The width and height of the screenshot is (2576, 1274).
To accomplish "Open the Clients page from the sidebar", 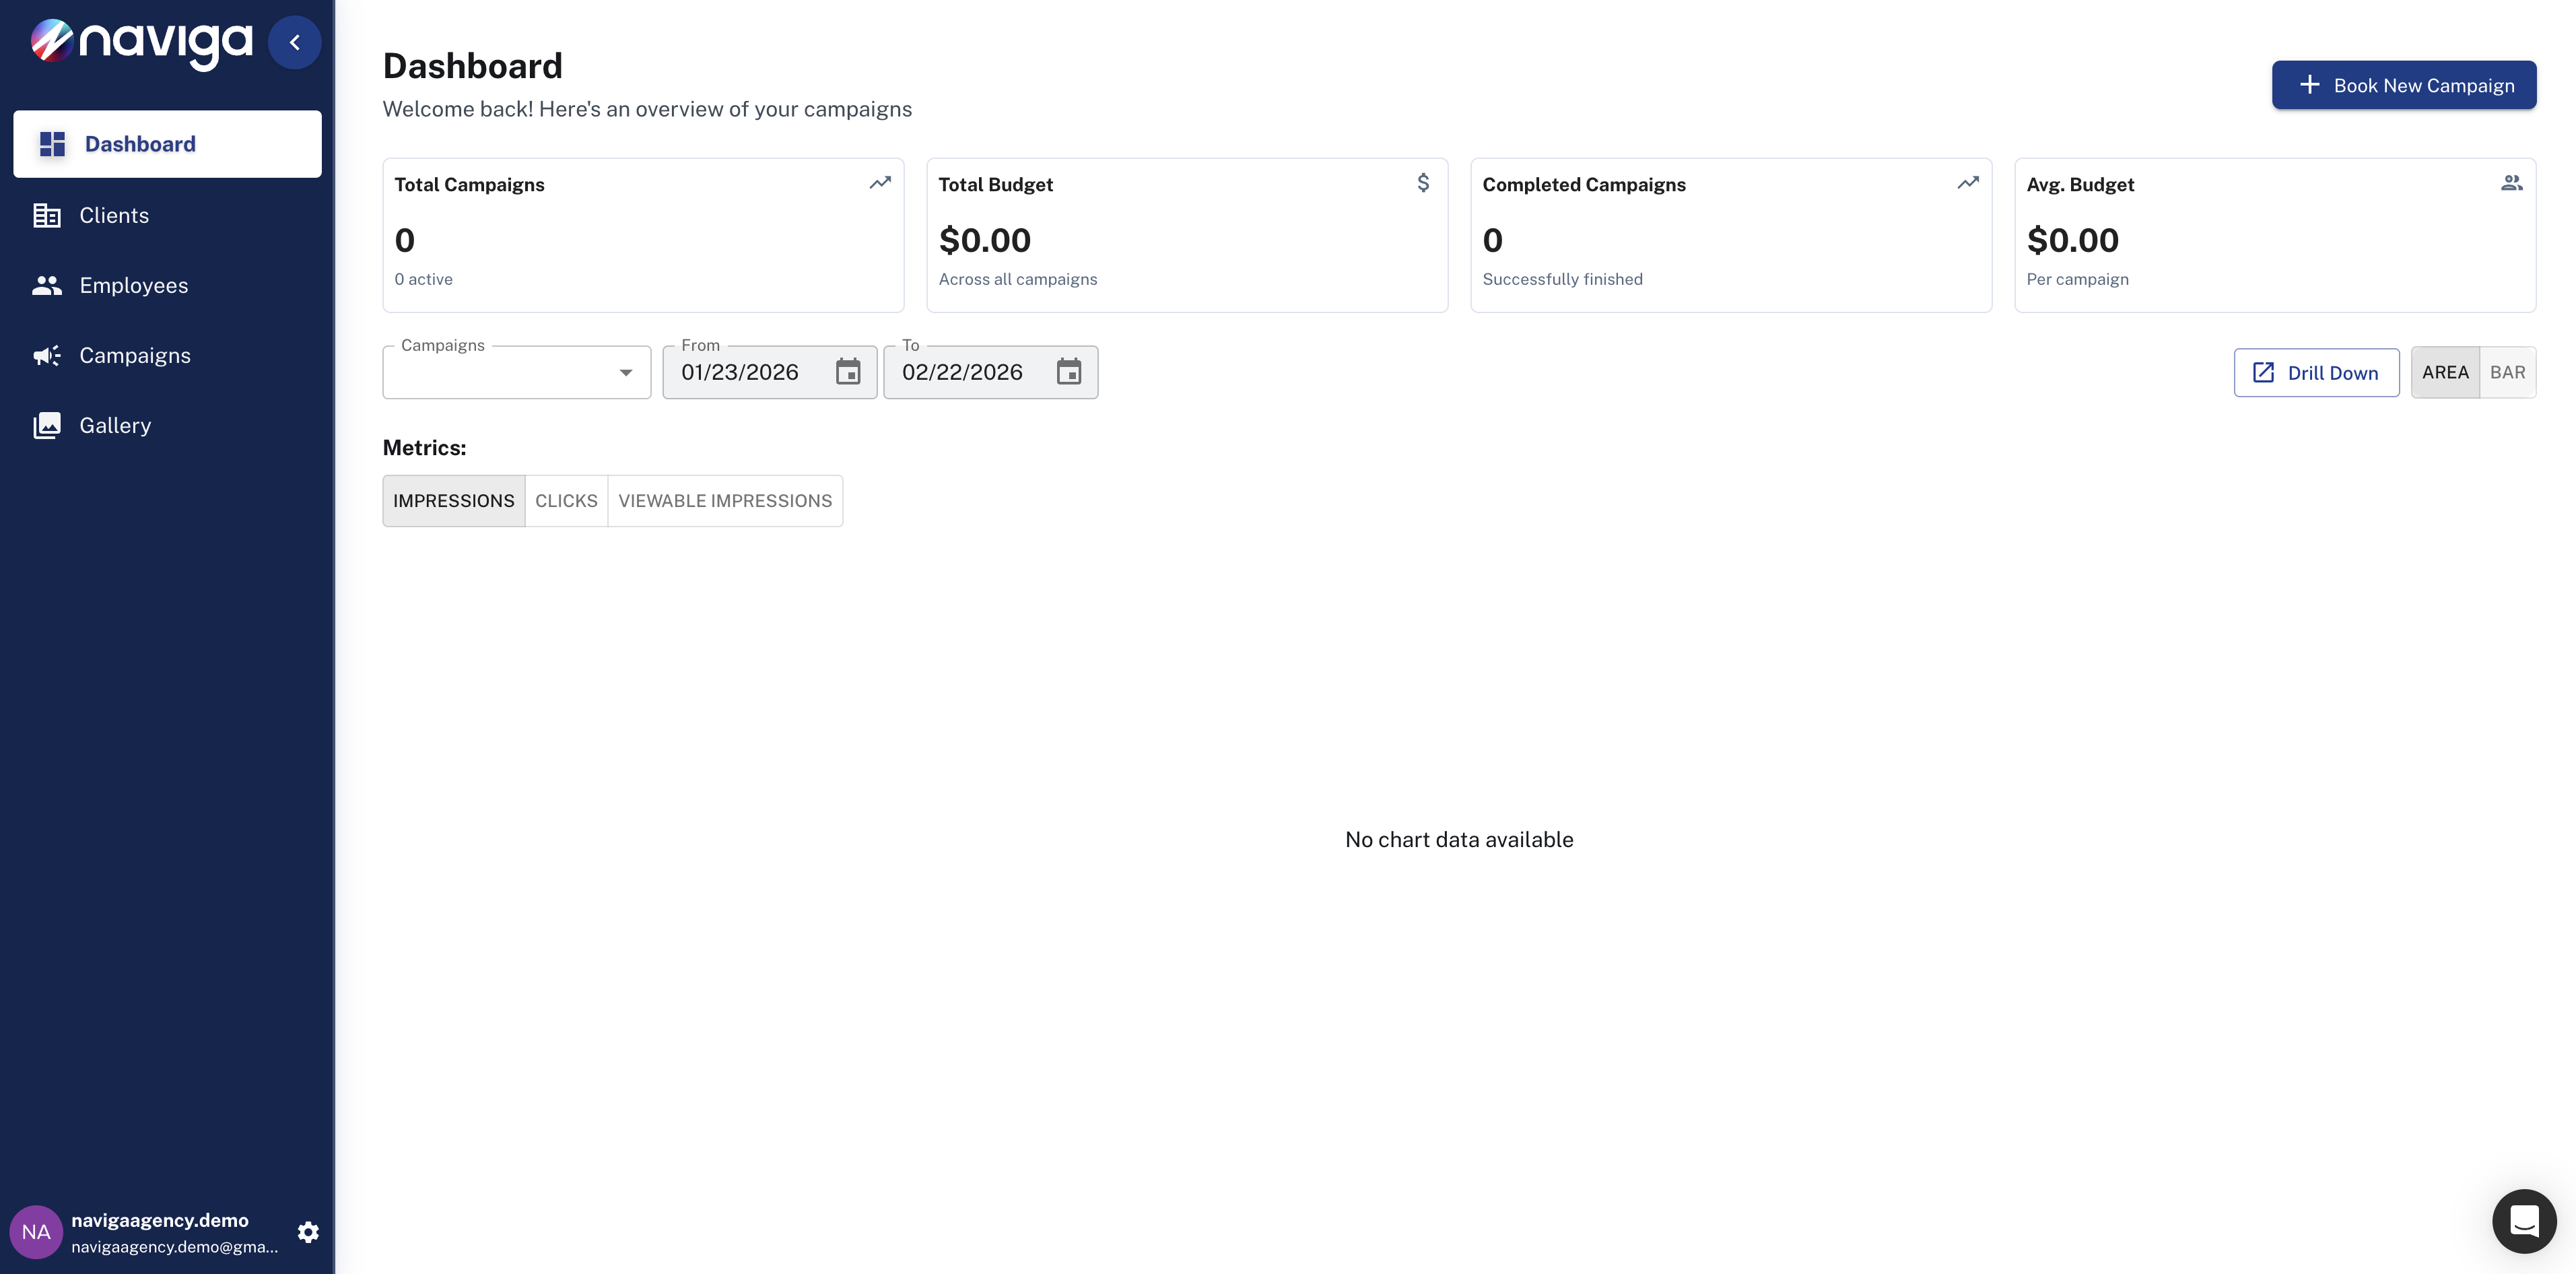I will (114, 215).
